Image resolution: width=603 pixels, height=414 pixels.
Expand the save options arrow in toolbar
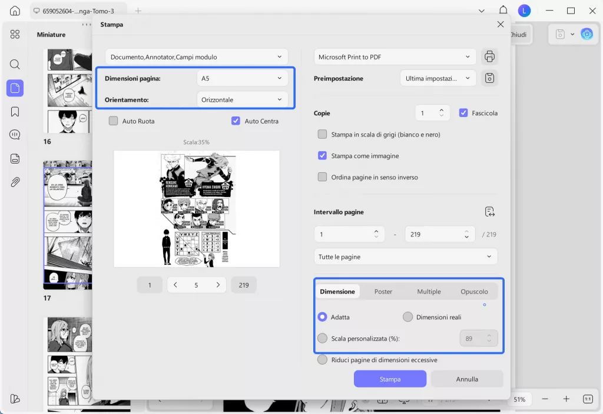[572, 34]
